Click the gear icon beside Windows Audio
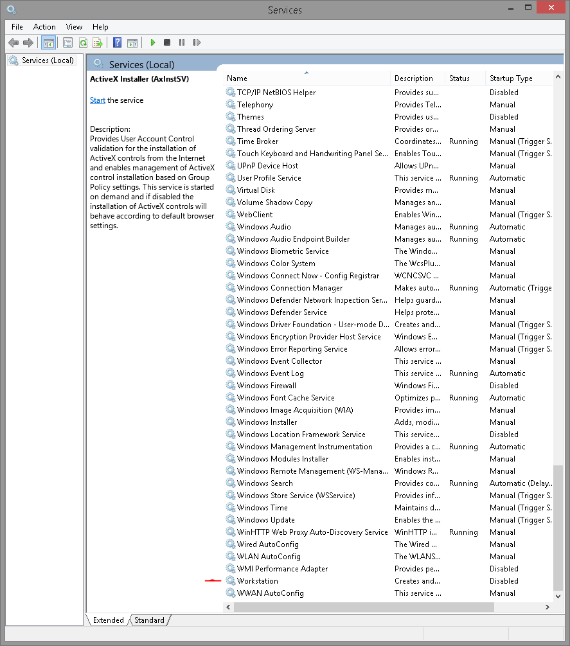Image resolution: width=570 pixels, height=646 pixels. pyautogui.click(x=231, y=227)
